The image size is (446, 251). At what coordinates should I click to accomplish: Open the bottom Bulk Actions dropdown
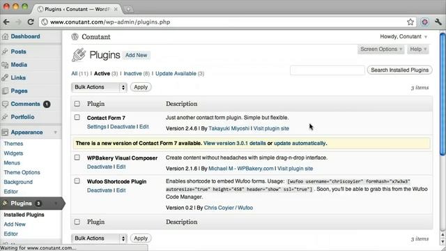99,238
